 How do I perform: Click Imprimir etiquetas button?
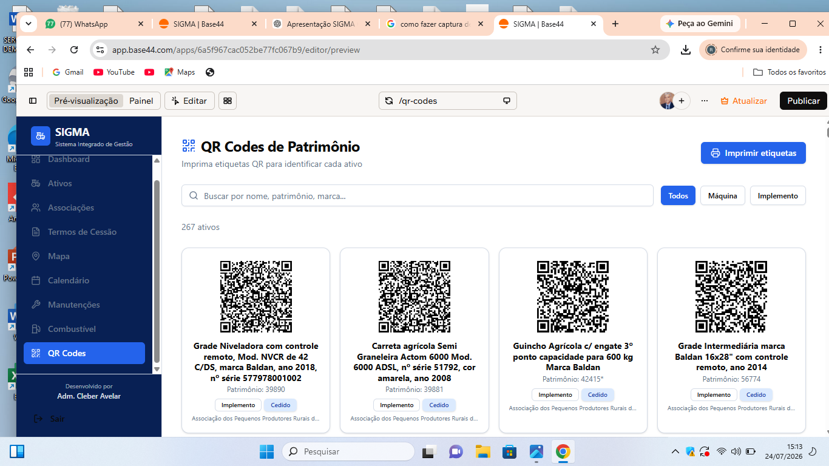click(753, 153)
